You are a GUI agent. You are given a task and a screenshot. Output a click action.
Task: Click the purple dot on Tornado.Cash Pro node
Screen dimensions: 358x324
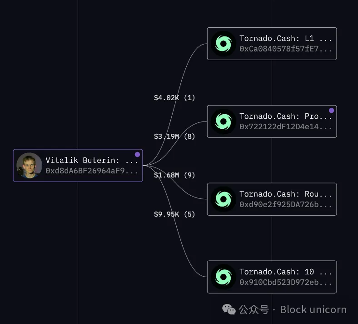332,111
